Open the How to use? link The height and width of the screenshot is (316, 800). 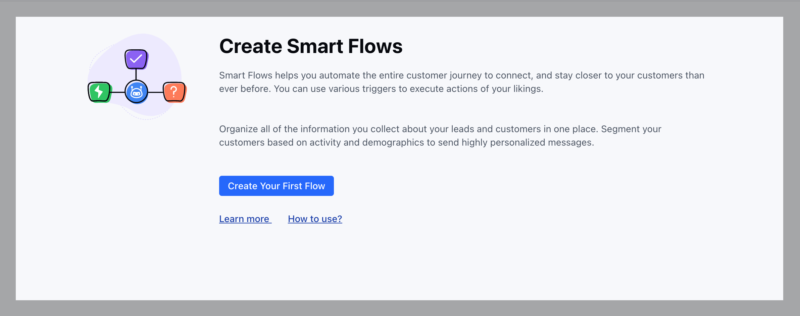(x=315, y=219)
